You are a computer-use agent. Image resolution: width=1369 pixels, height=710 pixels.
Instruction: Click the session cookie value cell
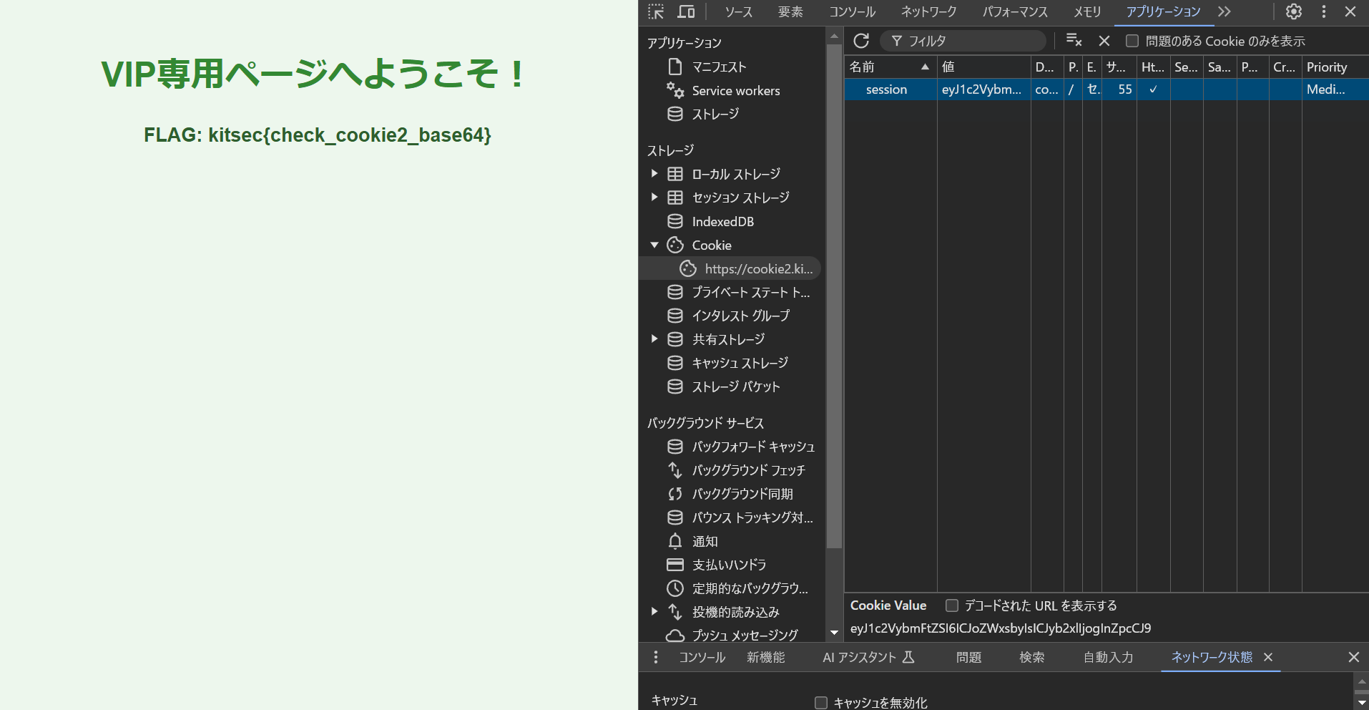point(983,89)
